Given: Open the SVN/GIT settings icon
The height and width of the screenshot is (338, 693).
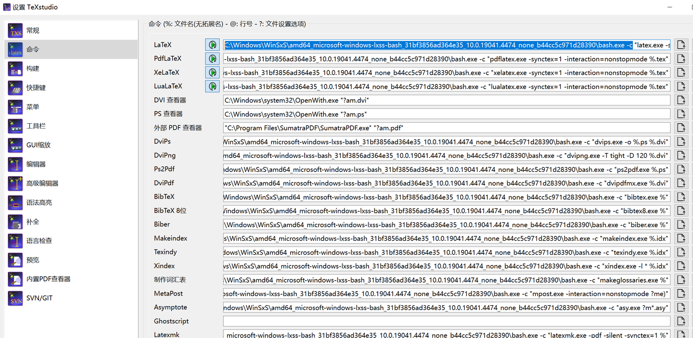Looking at the screenshot, I should pos(15,298).
